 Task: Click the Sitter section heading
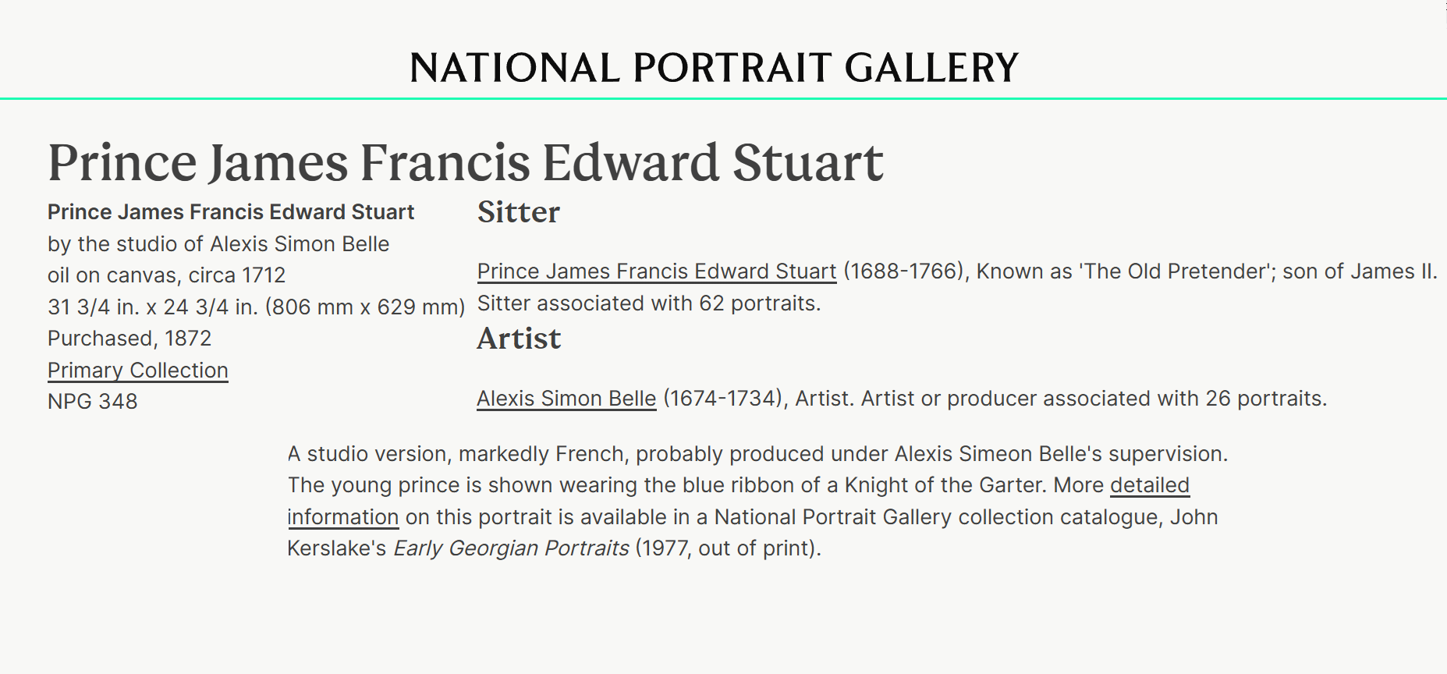point(518,212)
